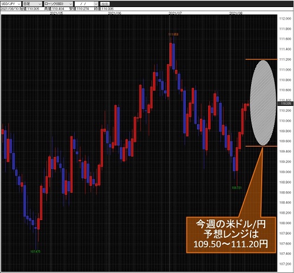
Task: Open the 日足 timeframe dropdown
Action: [32, 4]
